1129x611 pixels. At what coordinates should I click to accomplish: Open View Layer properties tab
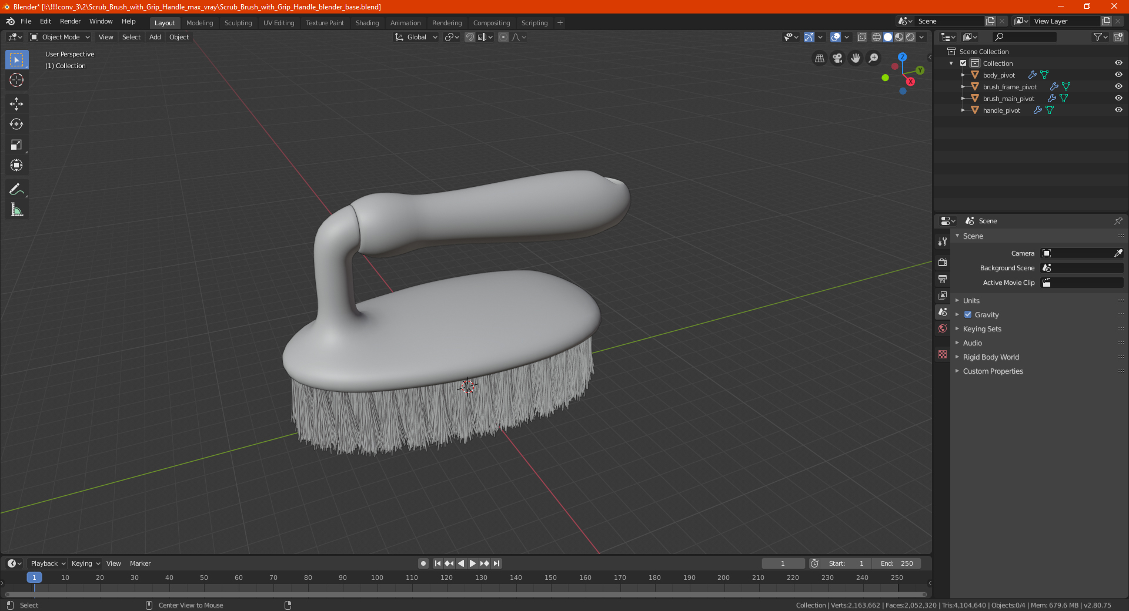tap(943, 295)
